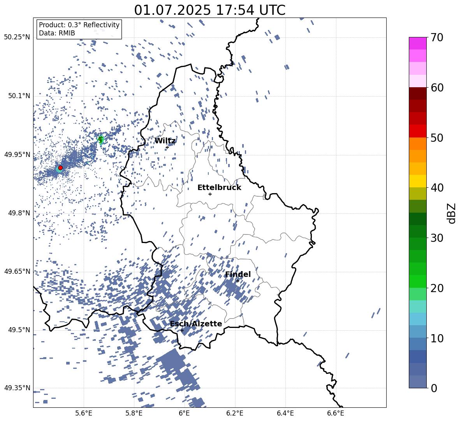Click the Wiltz city label

165,141
